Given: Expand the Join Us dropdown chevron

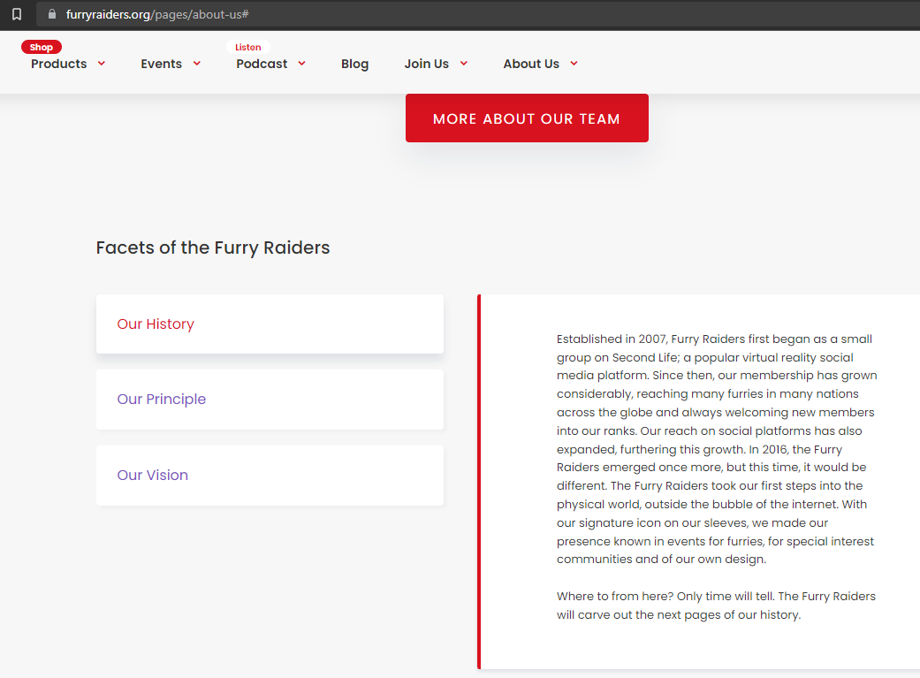Looking at the screenshot, I should tap(464, 64).
